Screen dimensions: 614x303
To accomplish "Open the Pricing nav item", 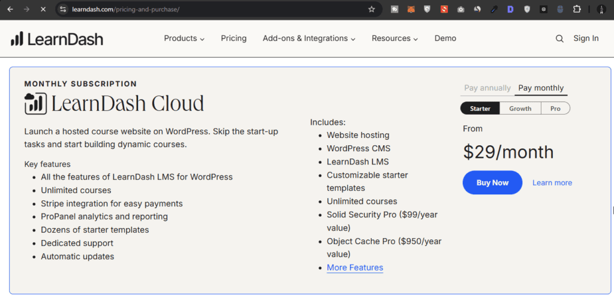I will click(x=234, y=38).
